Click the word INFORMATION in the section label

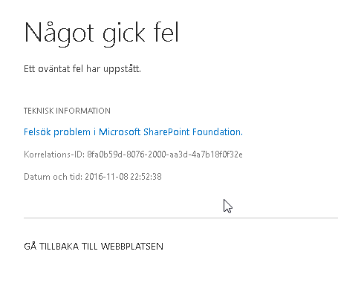(x=83, y=111)
